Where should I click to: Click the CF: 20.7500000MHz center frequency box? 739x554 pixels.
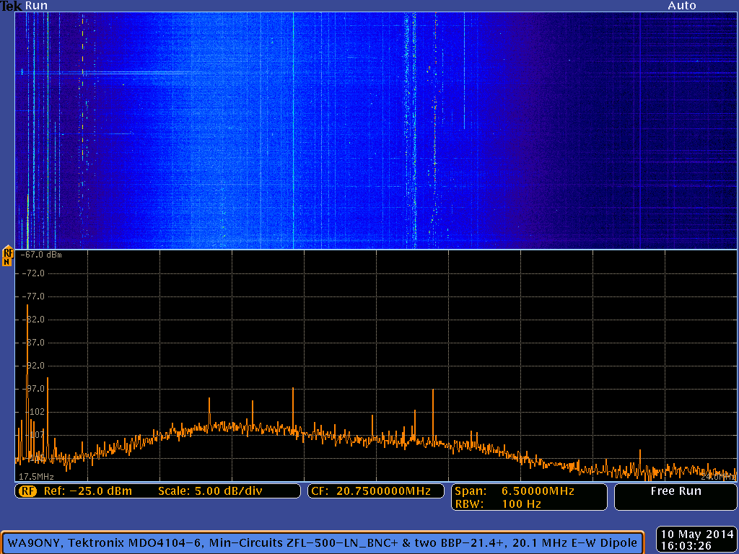coord(375,491)
